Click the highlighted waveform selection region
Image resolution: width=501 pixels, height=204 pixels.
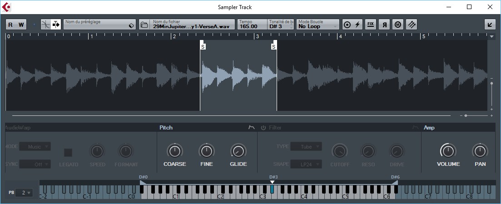[x=238, y=75]
